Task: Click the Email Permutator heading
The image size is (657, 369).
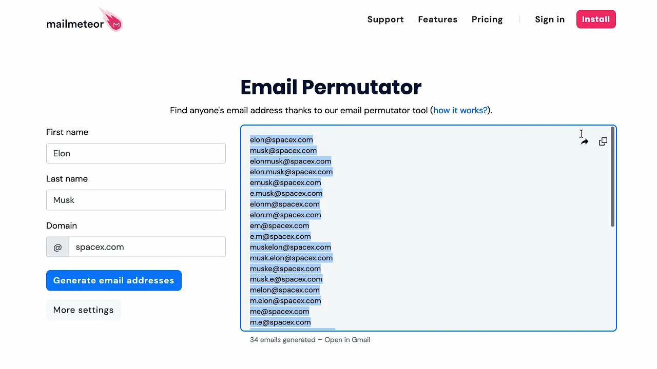Action: point(331,87)
